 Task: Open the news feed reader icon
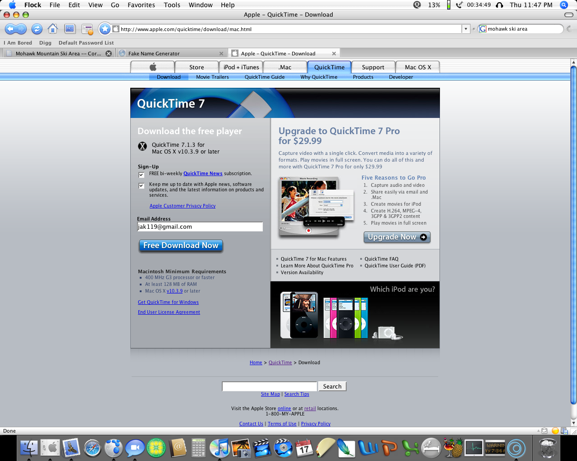(x=87, y=30)
